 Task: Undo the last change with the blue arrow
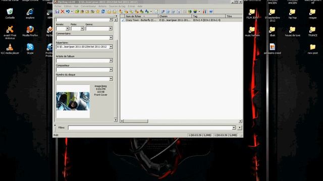pos(68,12)
